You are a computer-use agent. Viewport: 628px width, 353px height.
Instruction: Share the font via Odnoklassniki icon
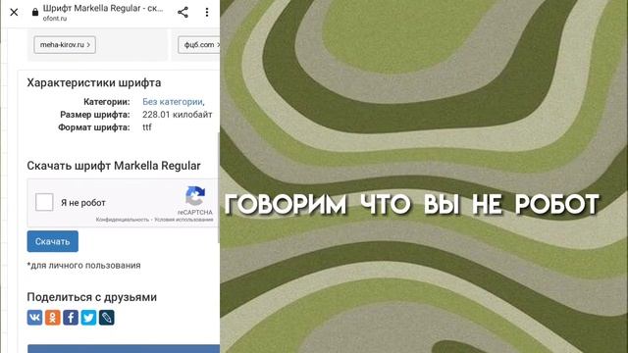pos(52,318)
